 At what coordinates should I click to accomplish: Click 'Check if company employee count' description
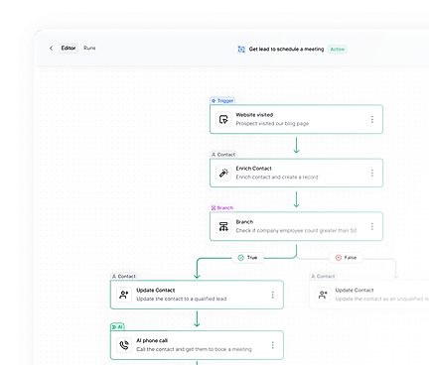tap(296, 230)
